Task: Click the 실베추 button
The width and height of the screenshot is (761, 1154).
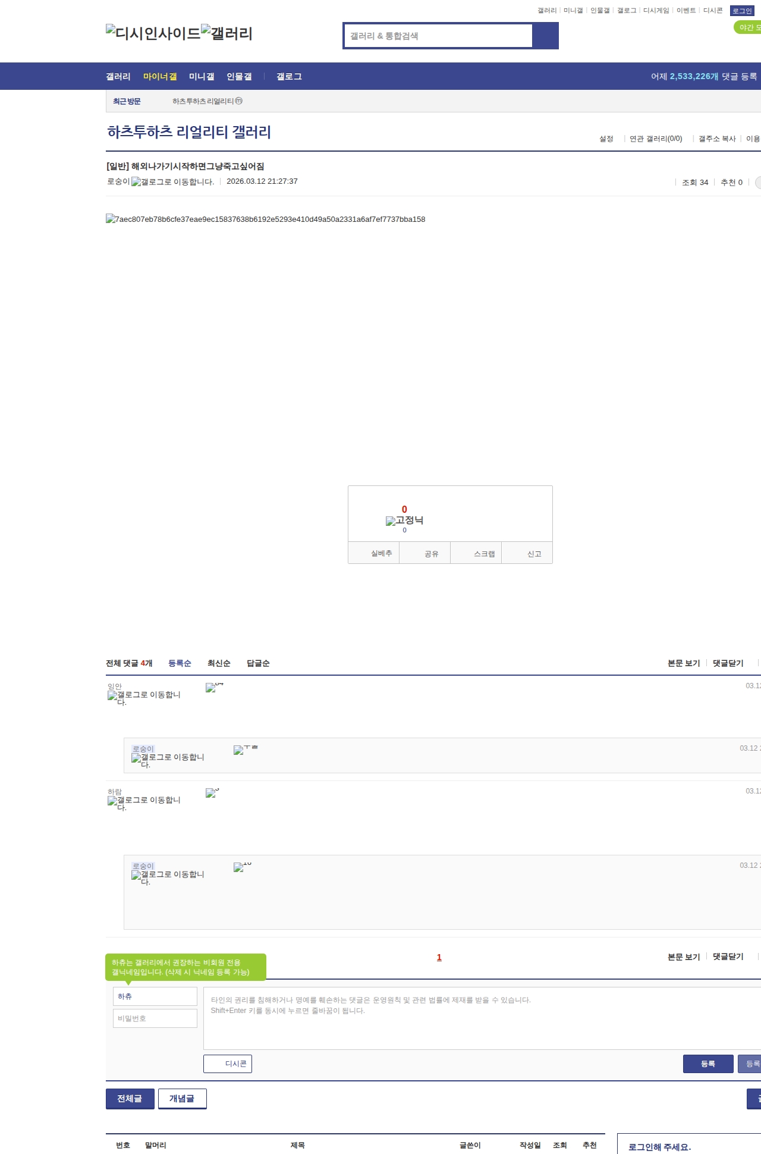Action: [x=373, y=553]
